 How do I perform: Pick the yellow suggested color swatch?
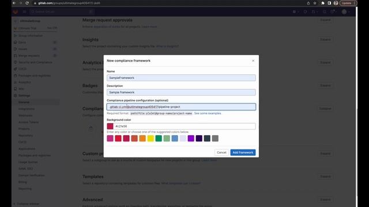click(x=150, y=139)
